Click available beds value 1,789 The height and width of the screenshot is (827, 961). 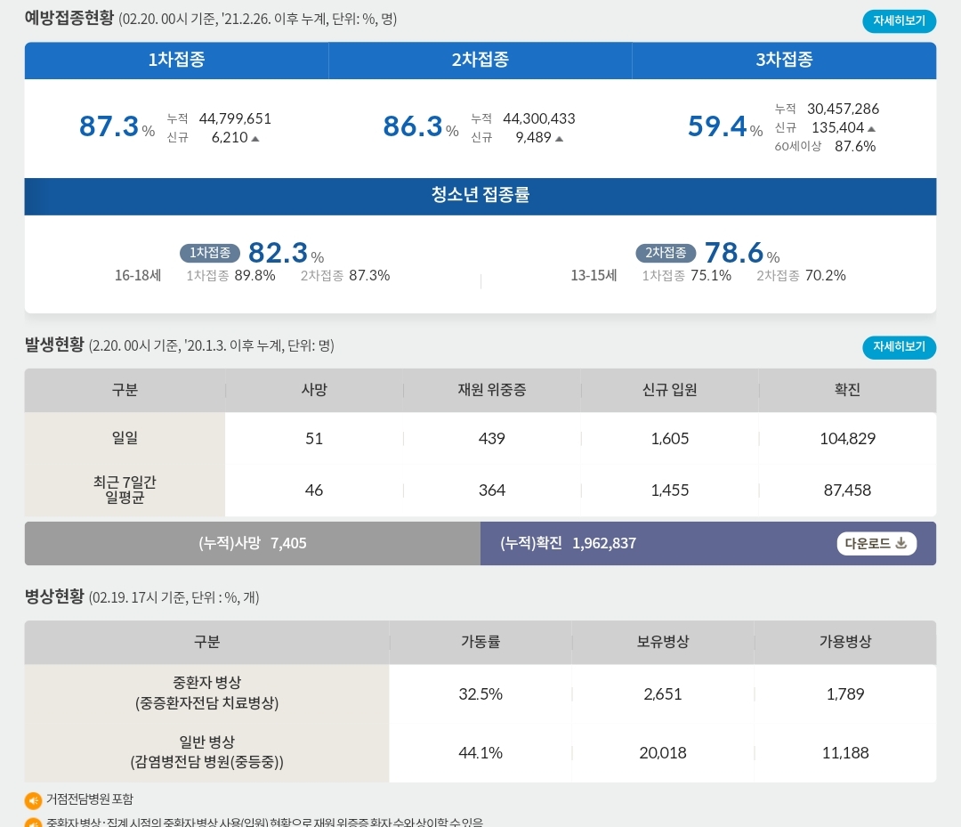[x=845, y=694]
